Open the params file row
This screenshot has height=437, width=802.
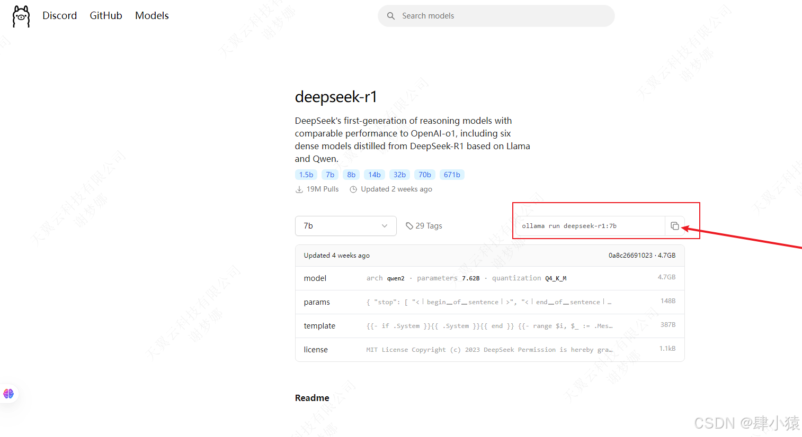tap(490, 302)
